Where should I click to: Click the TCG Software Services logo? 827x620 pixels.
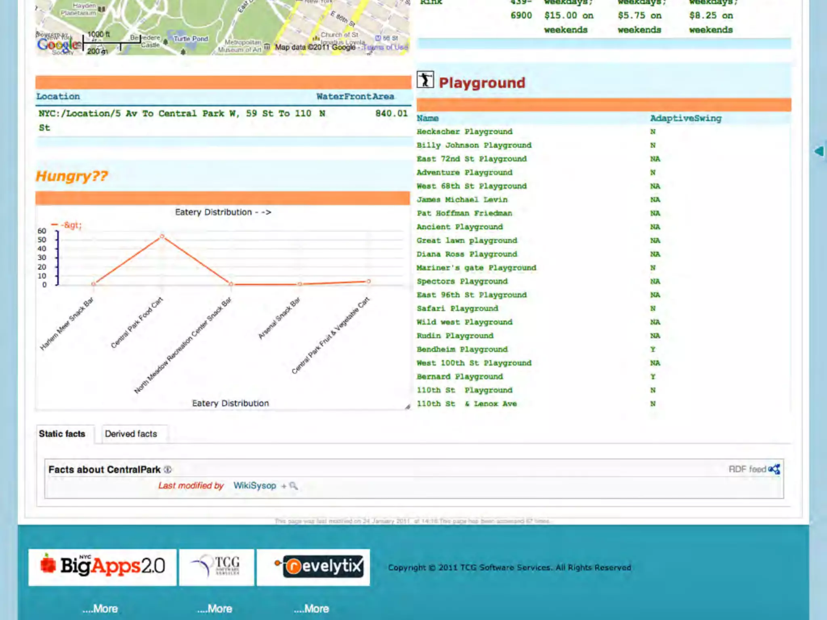[x=217, y=567]
